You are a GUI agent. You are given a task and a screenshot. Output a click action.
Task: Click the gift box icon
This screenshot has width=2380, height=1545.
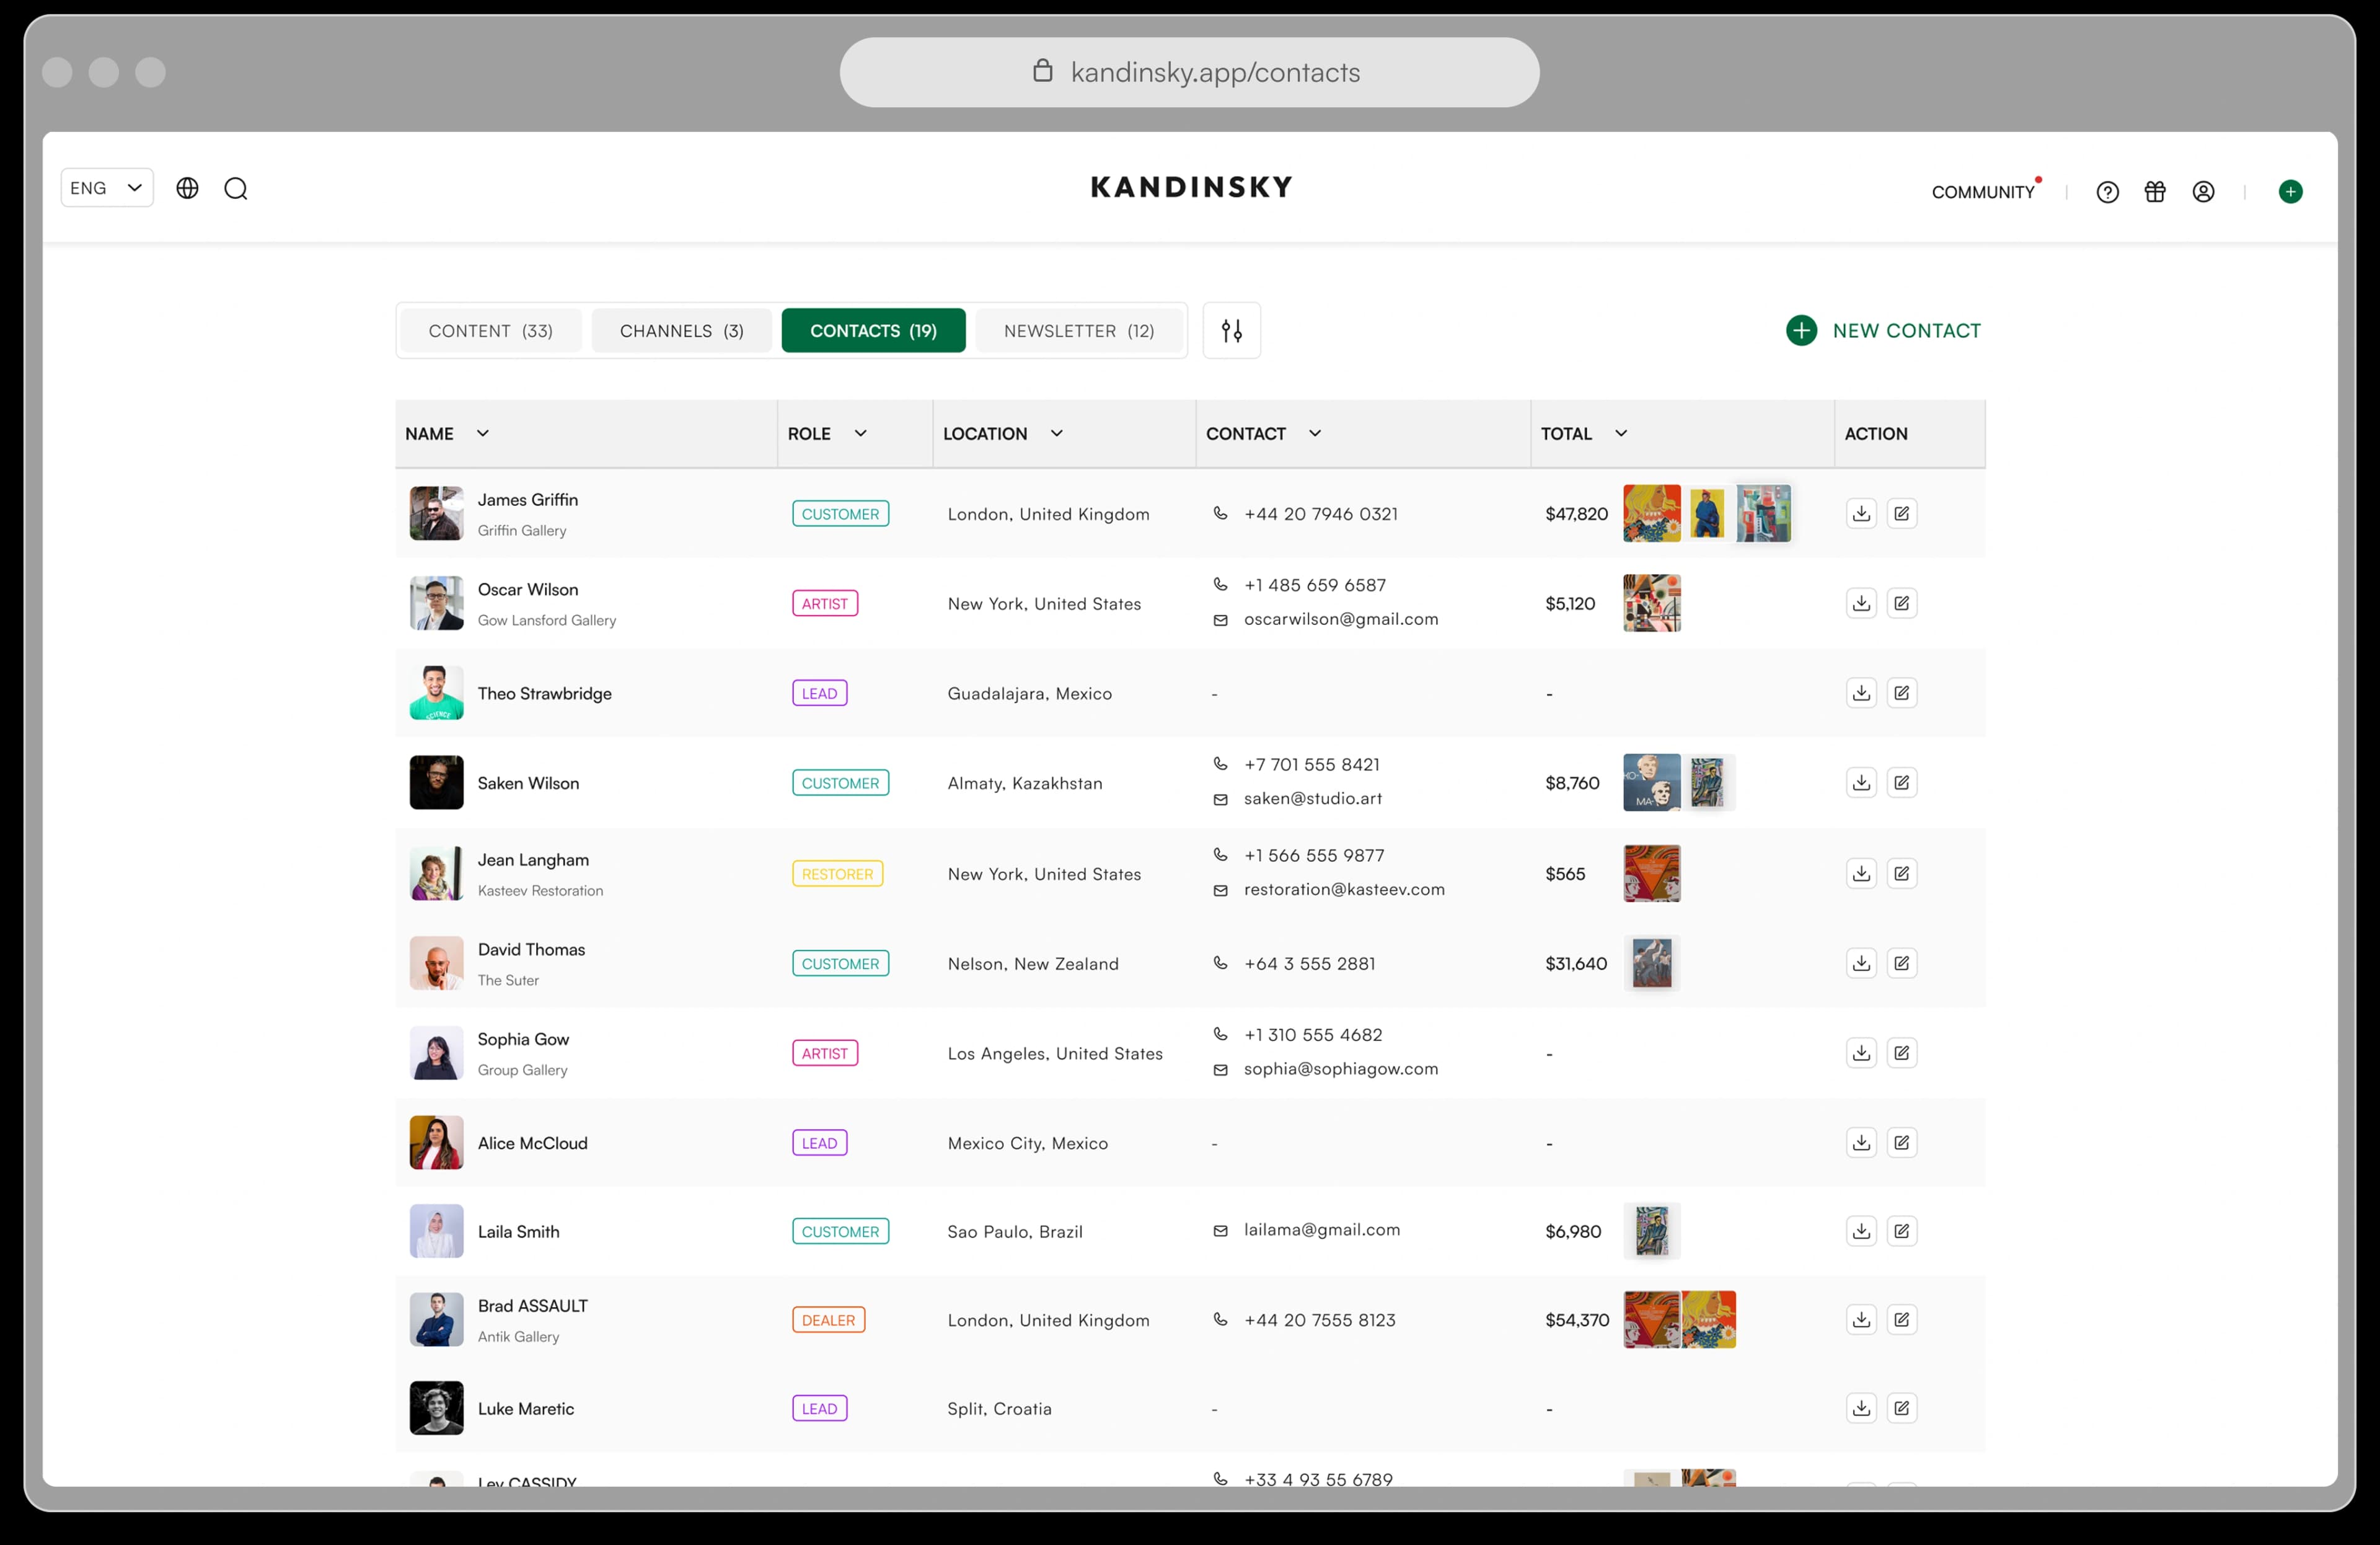(x=2155, y=192)
